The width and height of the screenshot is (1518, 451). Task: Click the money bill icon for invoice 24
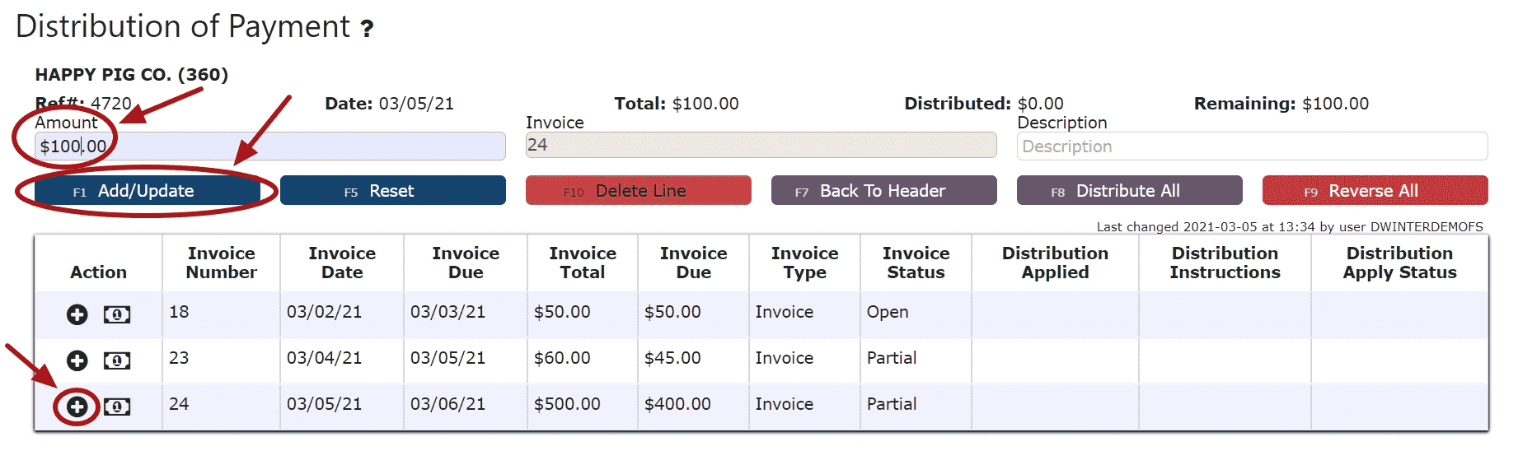click(117, 407)
